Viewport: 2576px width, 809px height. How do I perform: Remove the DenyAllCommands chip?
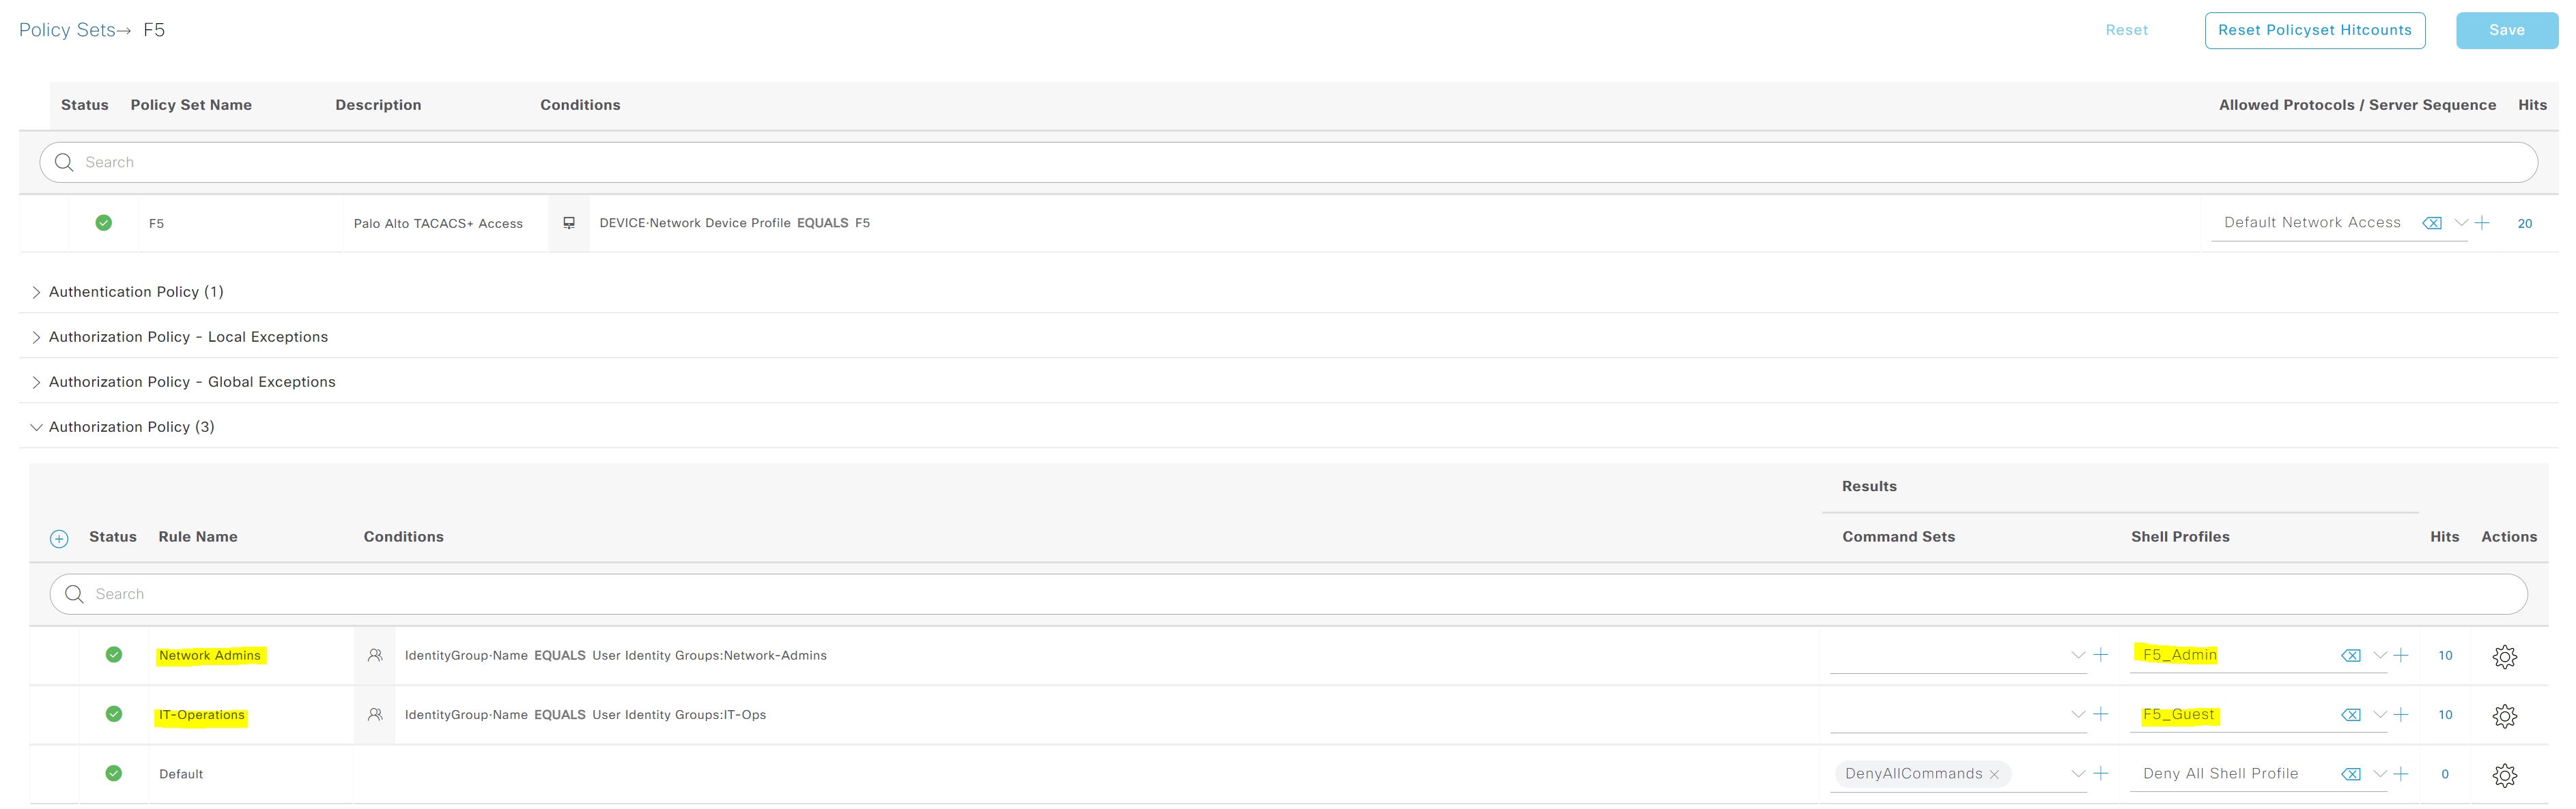pos(1995,774)
